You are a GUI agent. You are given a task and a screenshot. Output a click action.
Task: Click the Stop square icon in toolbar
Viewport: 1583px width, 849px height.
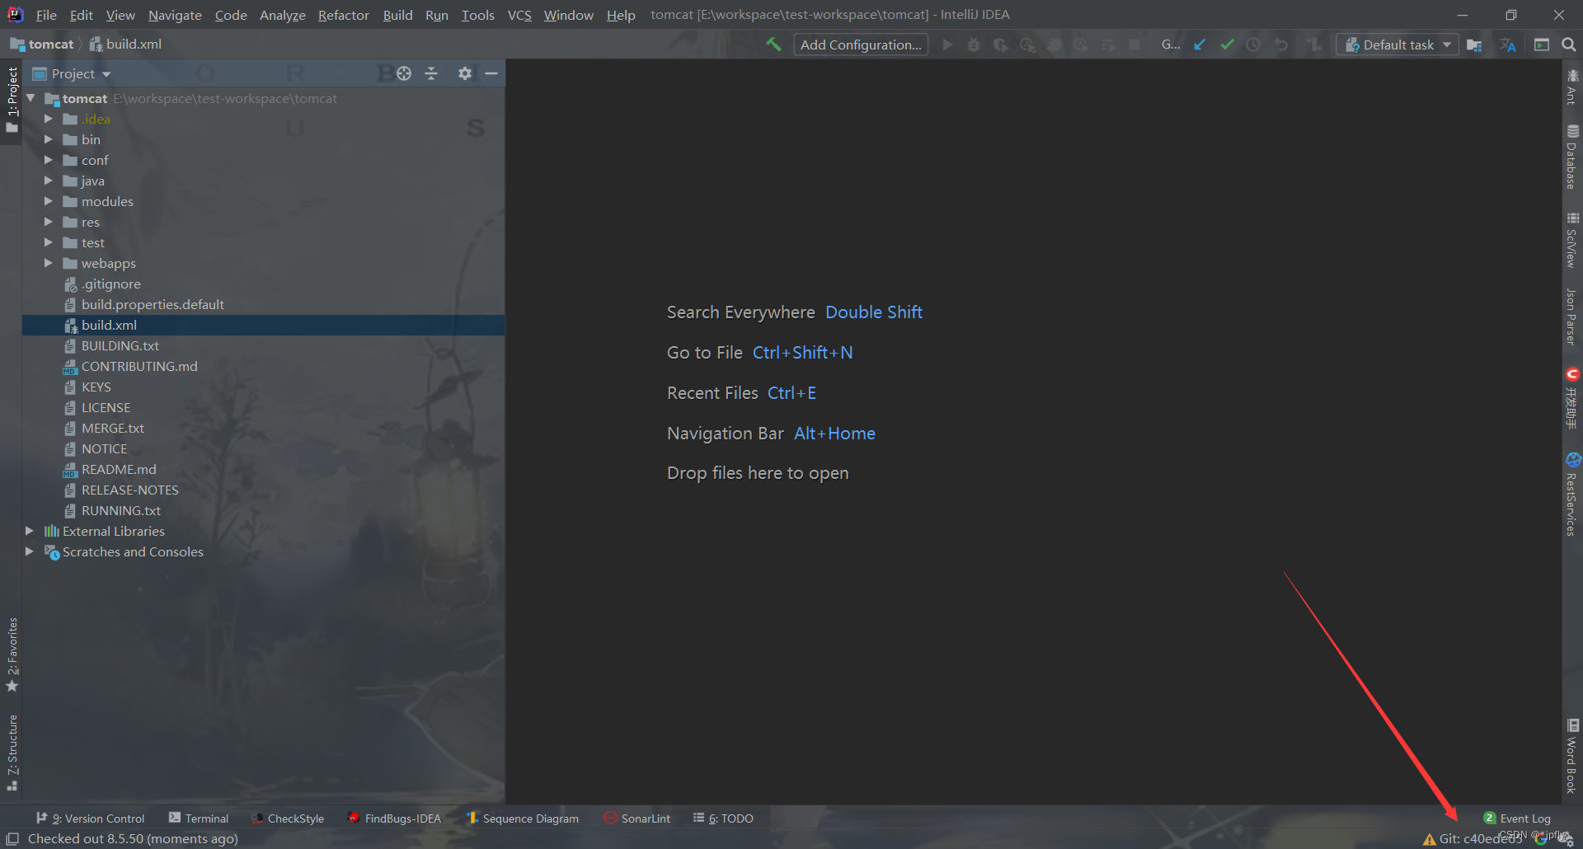click(1134, 45)
